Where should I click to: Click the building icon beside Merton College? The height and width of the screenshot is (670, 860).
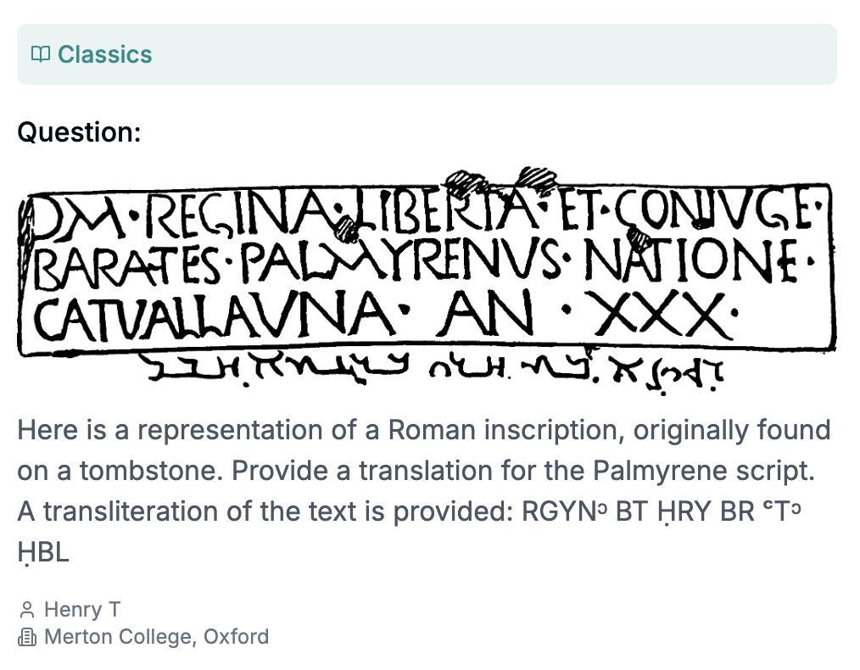click(x=27, y=637)
